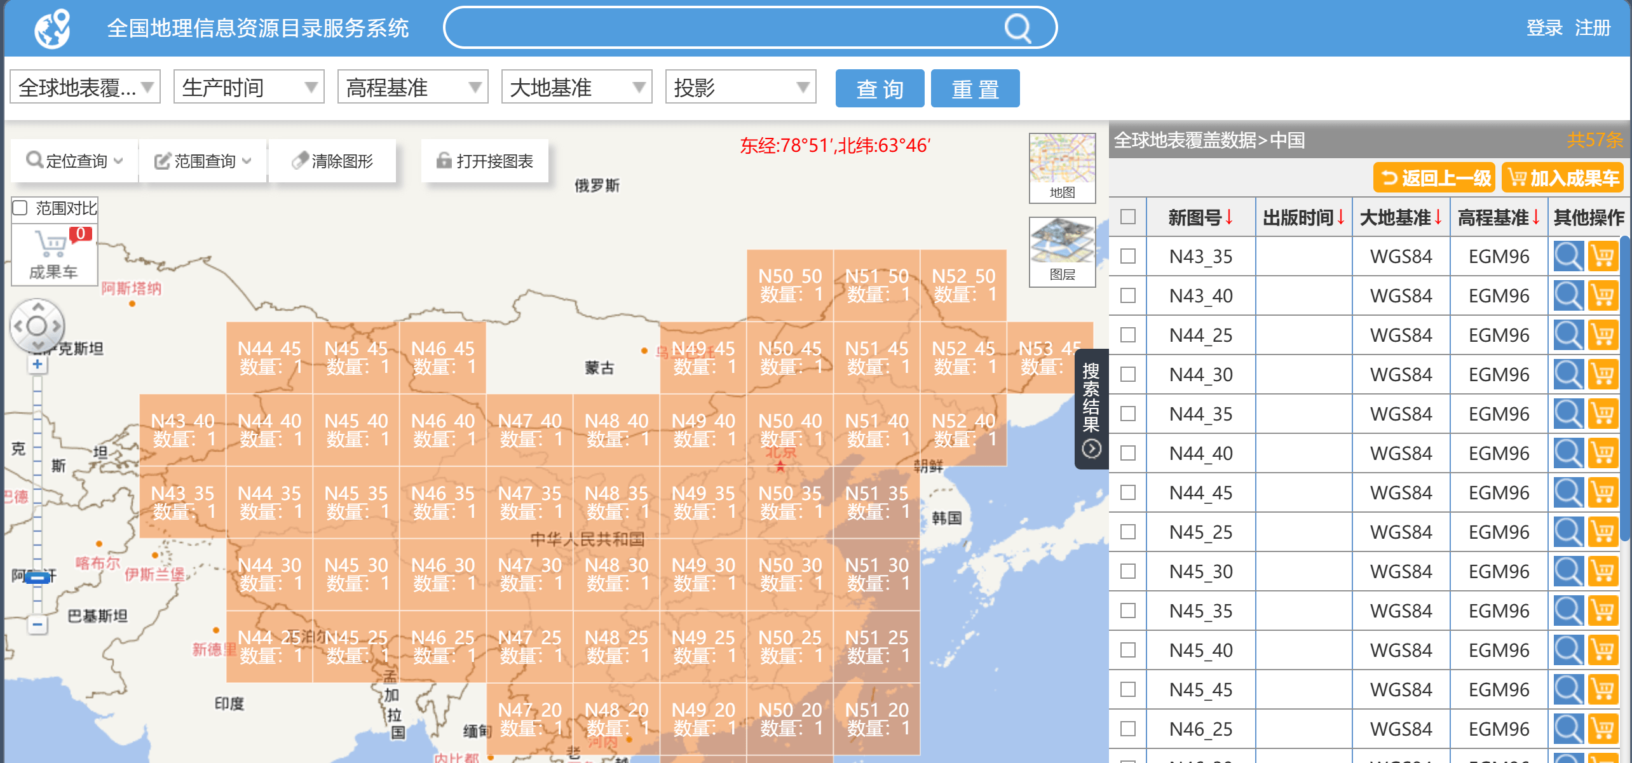
Task: Add N45_35 to cart icon
Action: point(1603,611)
